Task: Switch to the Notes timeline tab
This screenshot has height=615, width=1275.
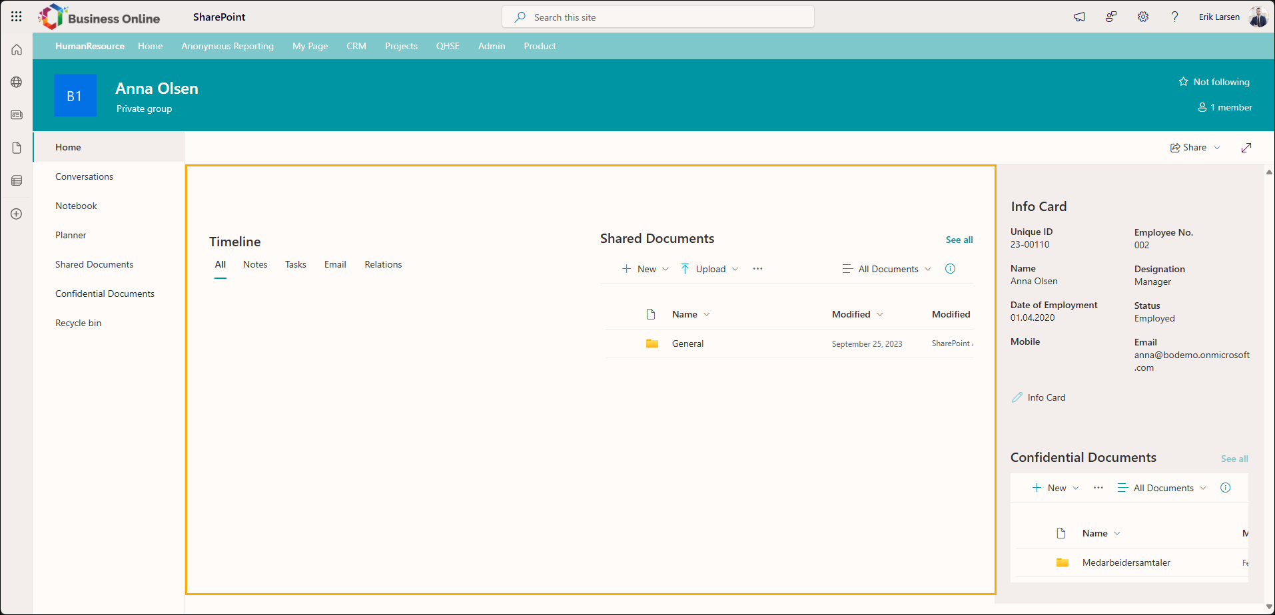Action: pos(255,265)
